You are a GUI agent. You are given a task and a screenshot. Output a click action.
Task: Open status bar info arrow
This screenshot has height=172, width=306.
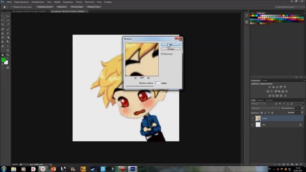pos(51,164)
